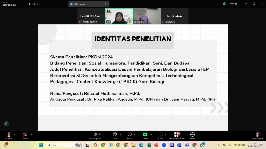Open the React heart menu
Screen dimensions: 266x149
[x=130, y=136]
